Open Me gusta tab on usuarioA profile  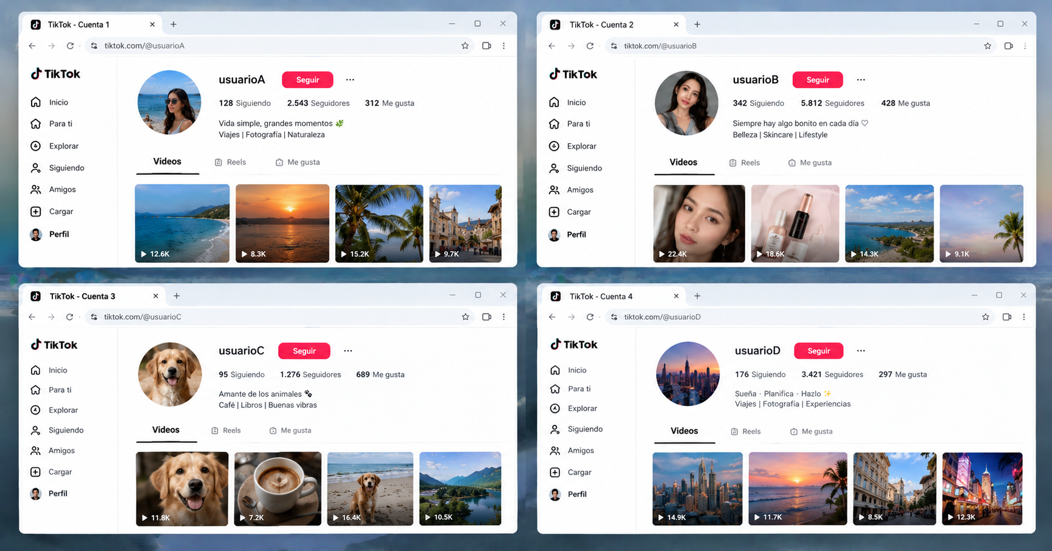click(x=298, y=162)
